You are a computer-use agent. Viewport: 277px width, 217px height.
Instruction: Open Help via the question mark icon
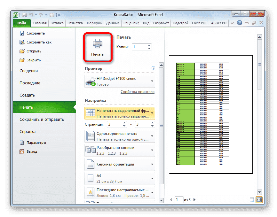240,23
